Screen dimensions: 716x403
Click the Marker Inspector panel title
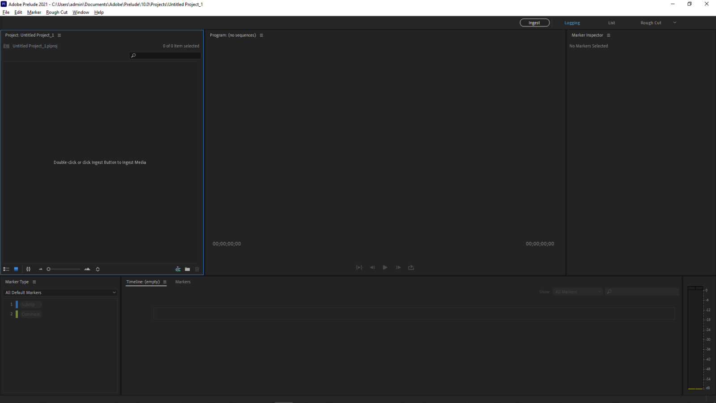click(587, 35)
